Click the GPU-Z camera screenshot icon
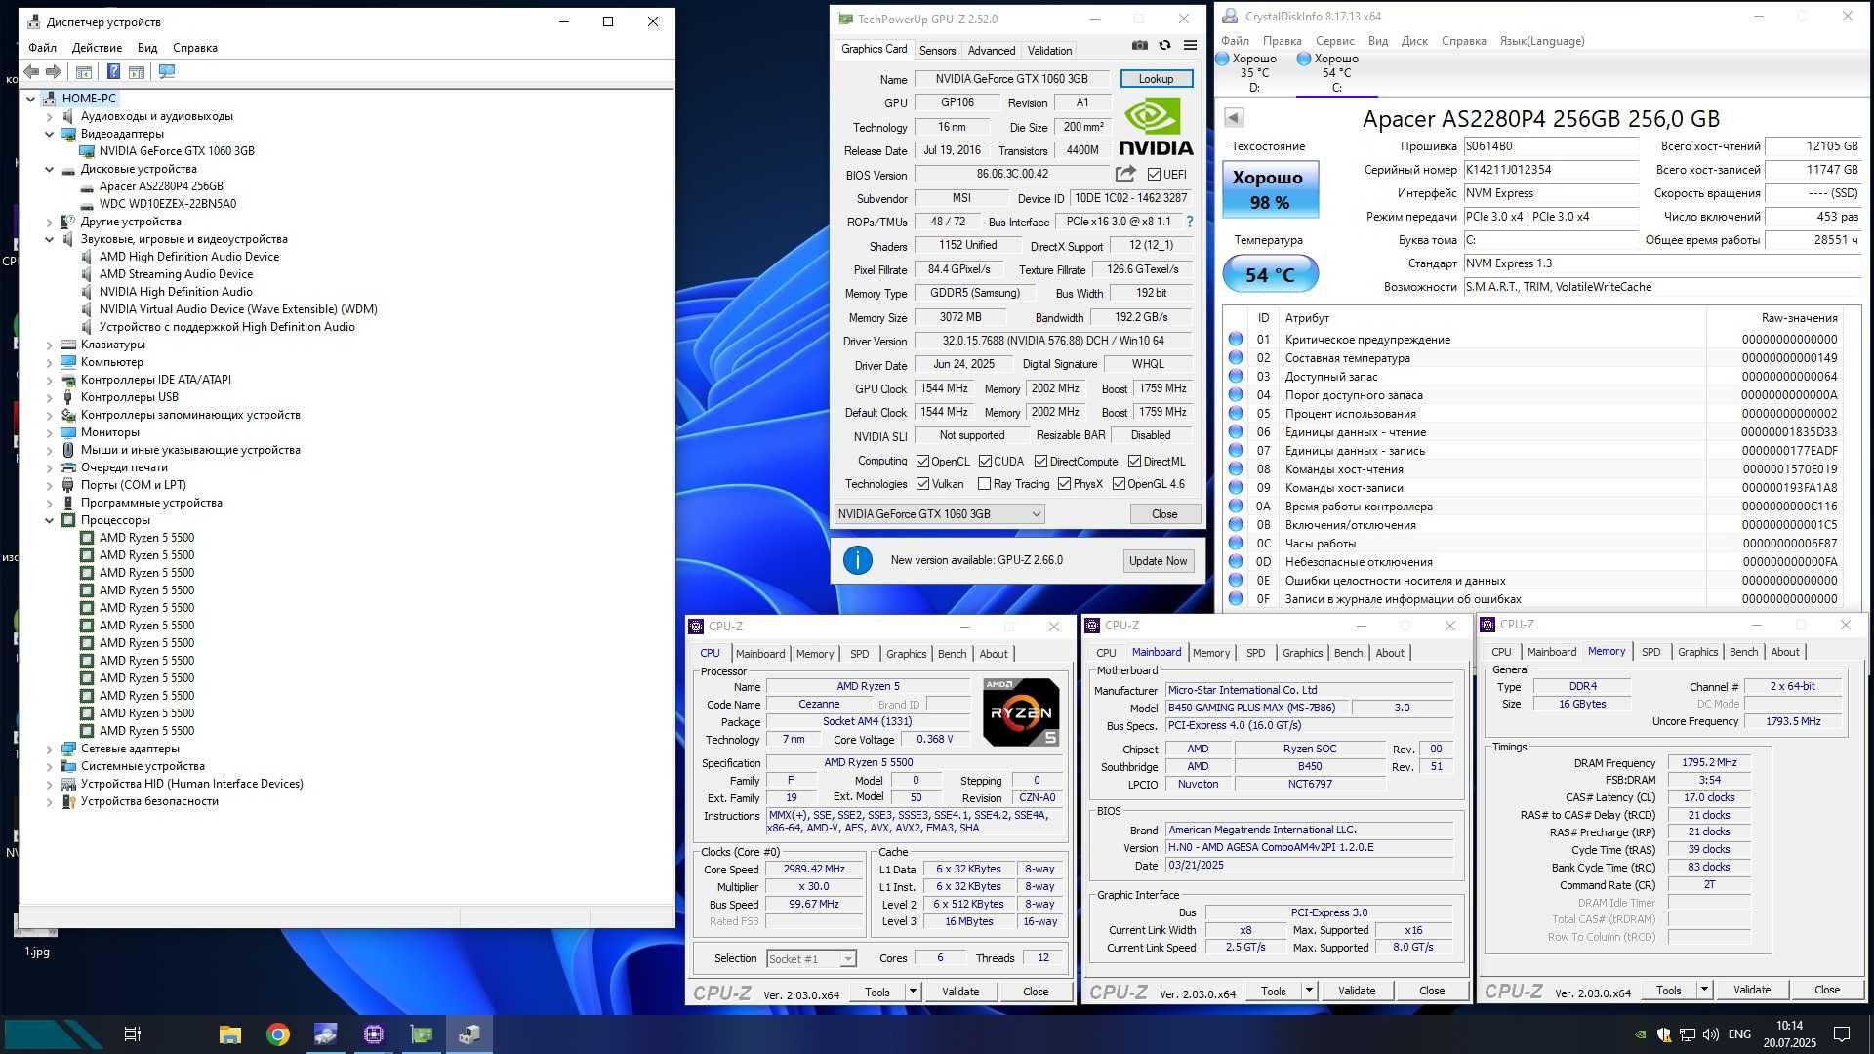Image resolution: width=1874 pixels, height=1054 pixels. tap(1139, 45)
